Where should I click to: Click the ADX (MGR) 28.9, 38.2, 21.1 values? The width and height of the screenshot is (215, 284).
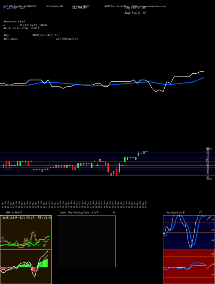coord(46,35)
